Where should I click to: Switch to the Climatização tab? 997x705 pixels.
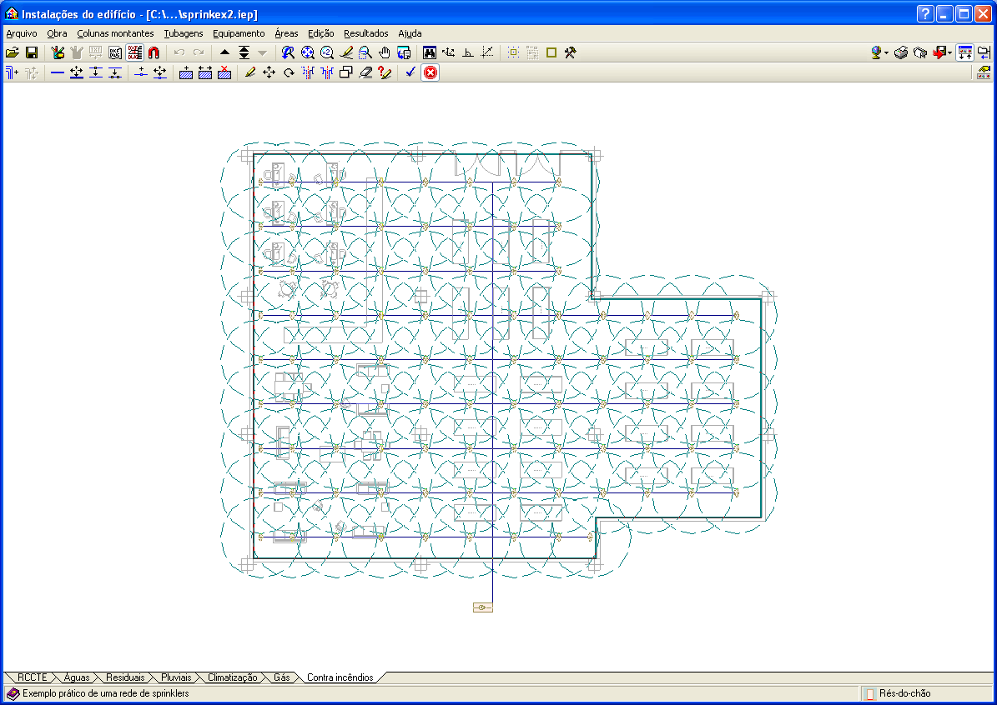(x=232, y=677)
